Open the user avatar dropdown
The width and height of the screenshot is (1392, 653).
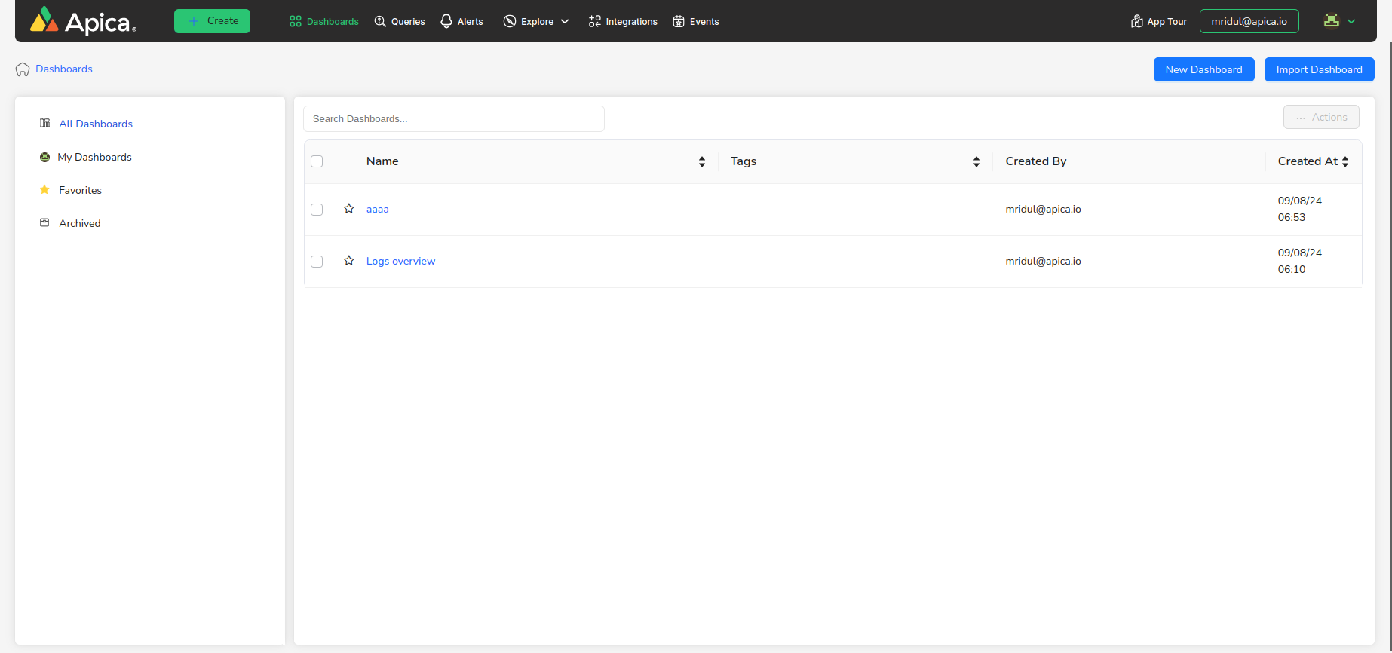point(1339,21)
